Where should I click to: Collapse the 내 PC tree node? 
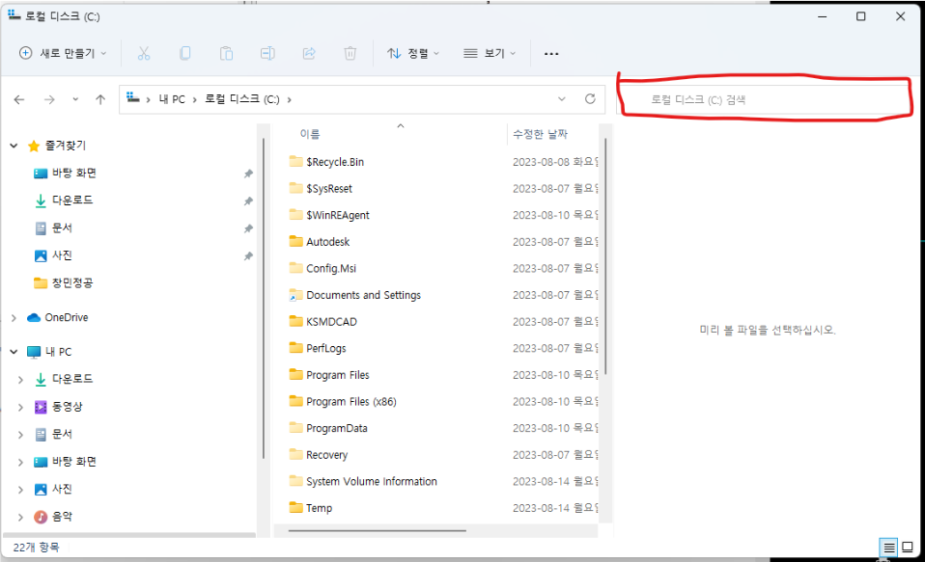tap(14, 352)
